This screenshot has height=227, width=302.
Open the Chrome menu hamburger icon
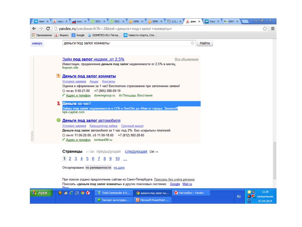pyautogui.click(x=273, y=29)
